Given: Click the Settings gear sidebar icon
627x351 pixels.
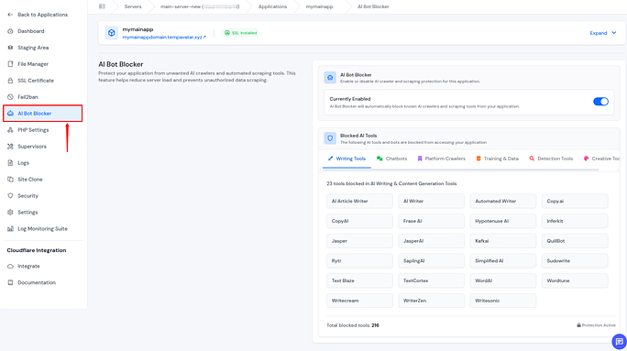Looking at the screenshot, I should [x=10, y=213].
